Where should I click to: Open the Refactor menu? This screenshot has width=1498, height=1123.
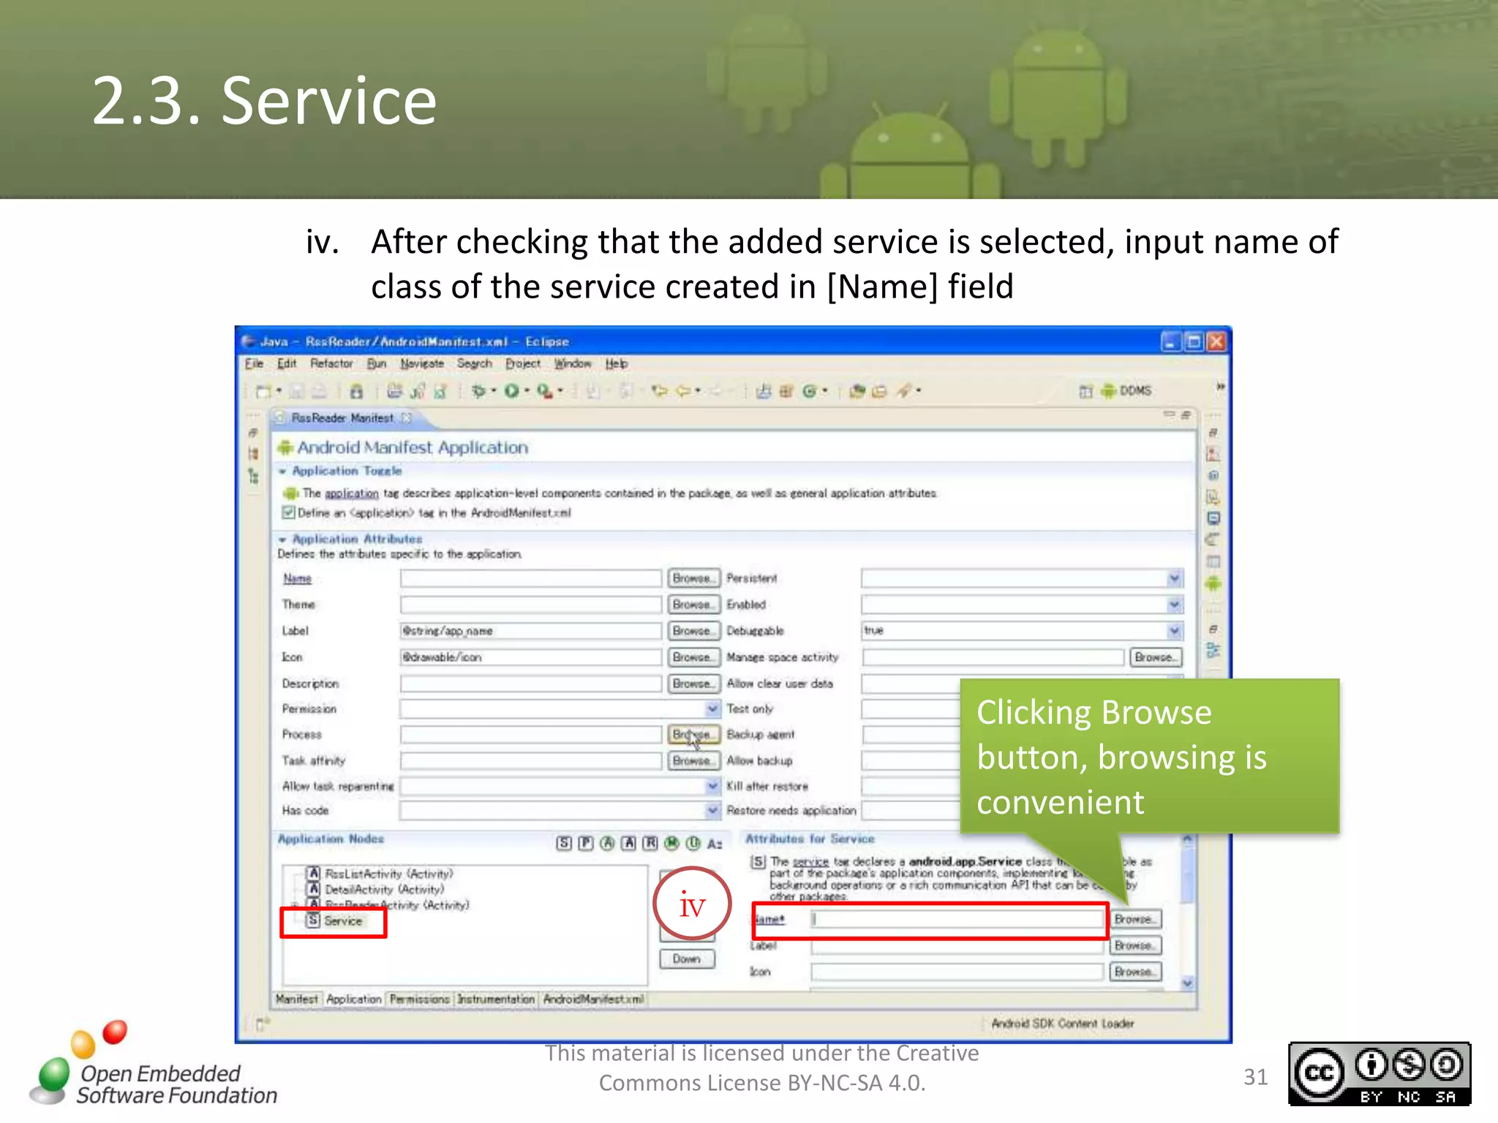tap(331, 363)
